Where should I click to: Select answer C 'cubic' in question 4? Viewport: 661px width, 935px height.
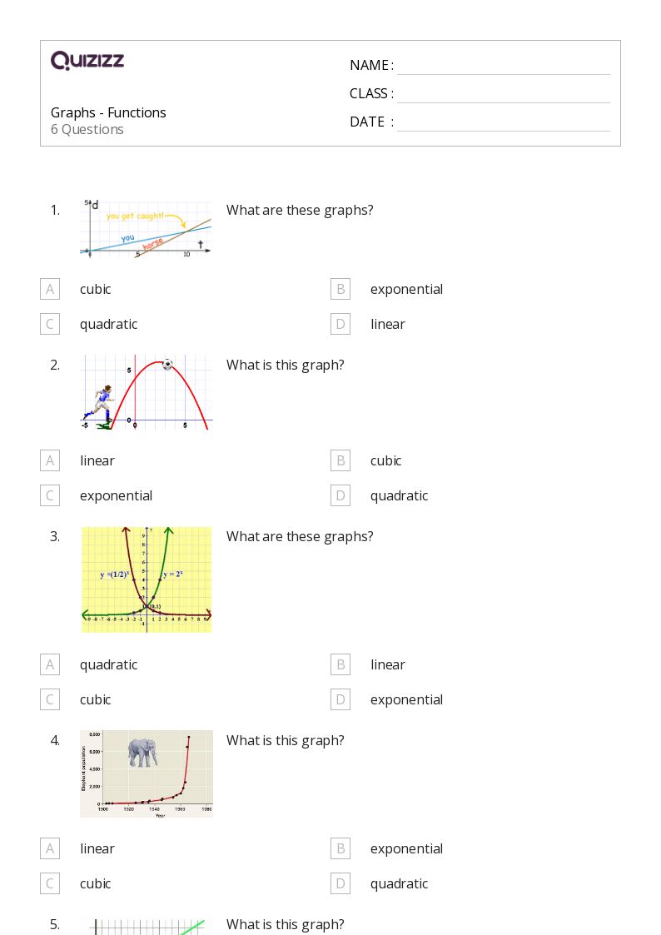(50, 883)
